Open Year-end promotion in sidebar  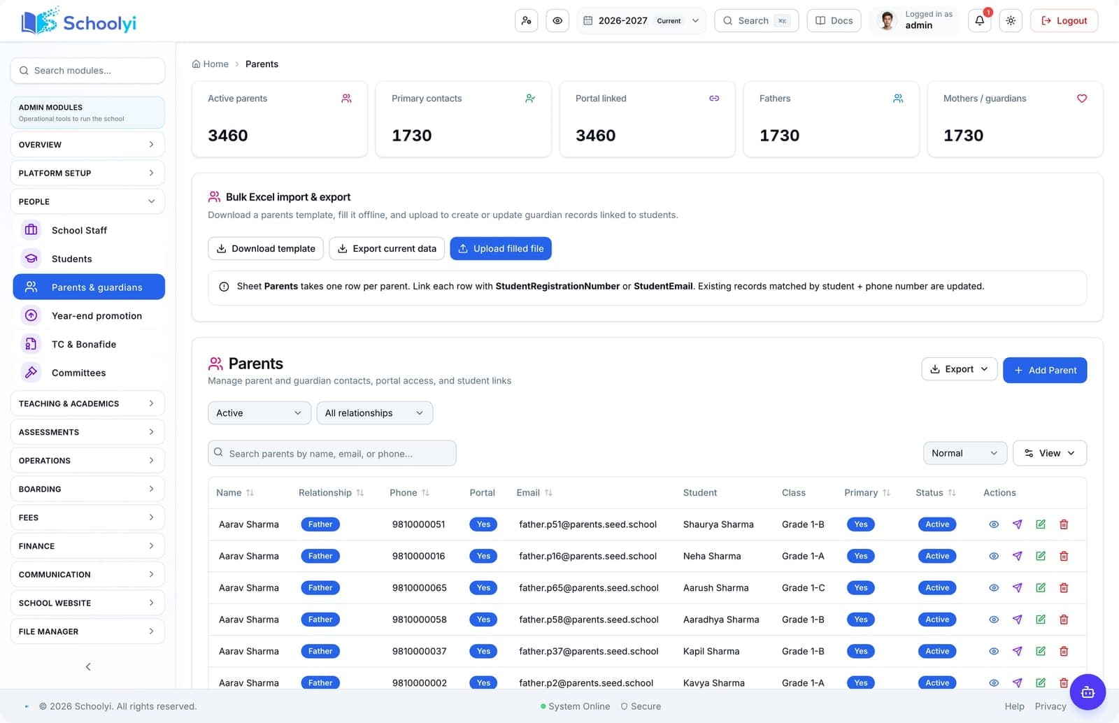click(89, 316)
